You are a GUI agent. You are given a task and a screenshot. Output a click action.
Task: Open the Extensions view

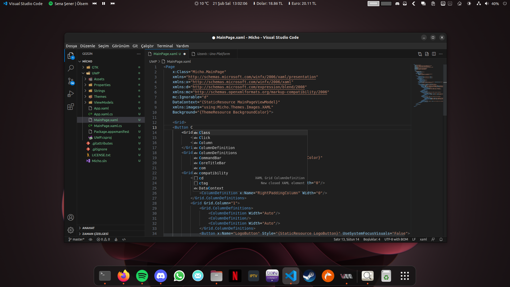coord(71,107)
